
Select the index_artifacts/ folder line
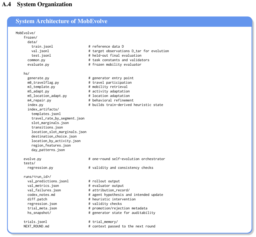43,109
